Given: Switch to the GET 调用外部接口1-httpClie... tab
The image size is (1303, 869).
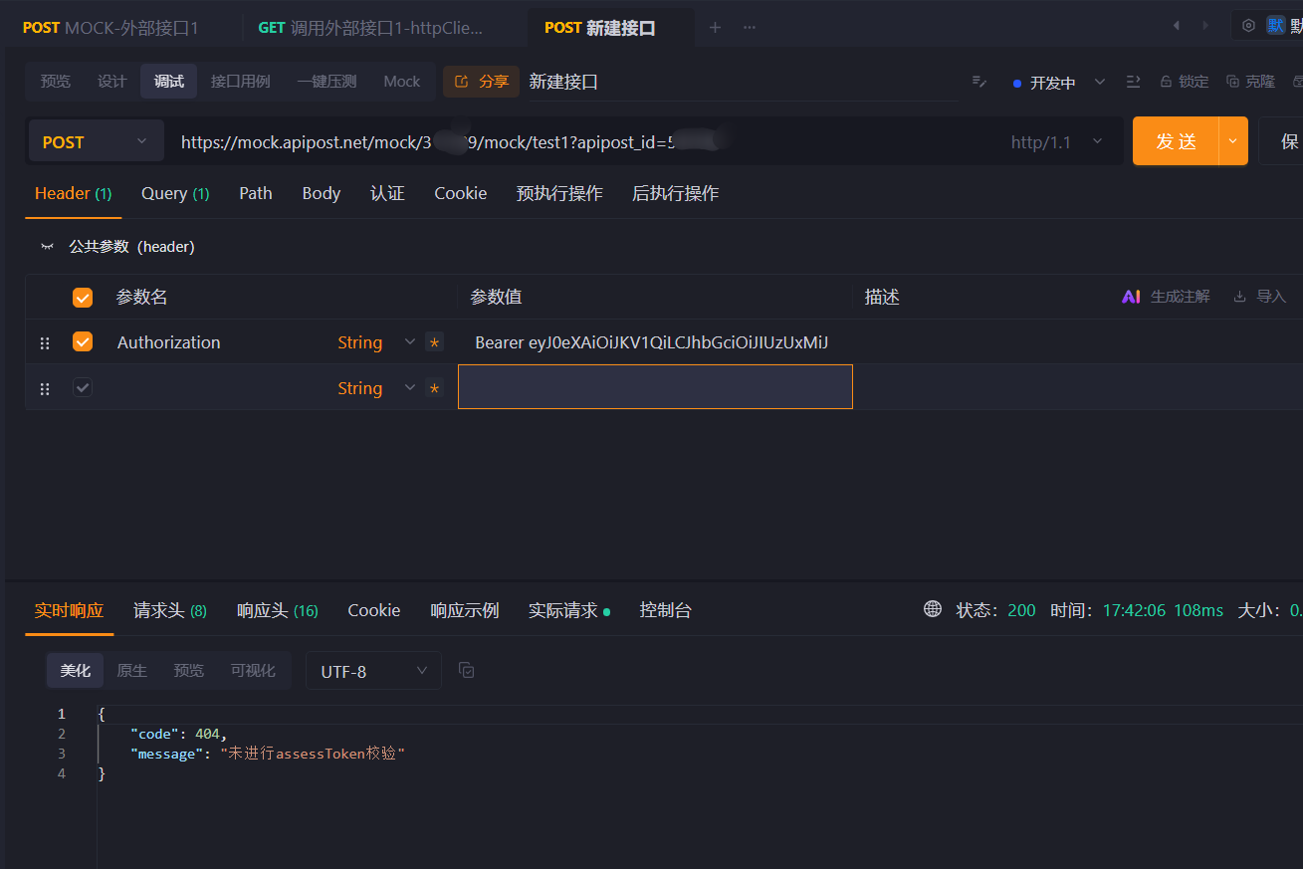Looking at the screenshot, I should click(371, 28).
